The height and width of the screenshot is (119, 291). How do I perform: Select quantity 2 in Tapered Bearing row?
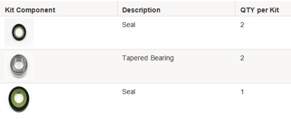(242, 58)
